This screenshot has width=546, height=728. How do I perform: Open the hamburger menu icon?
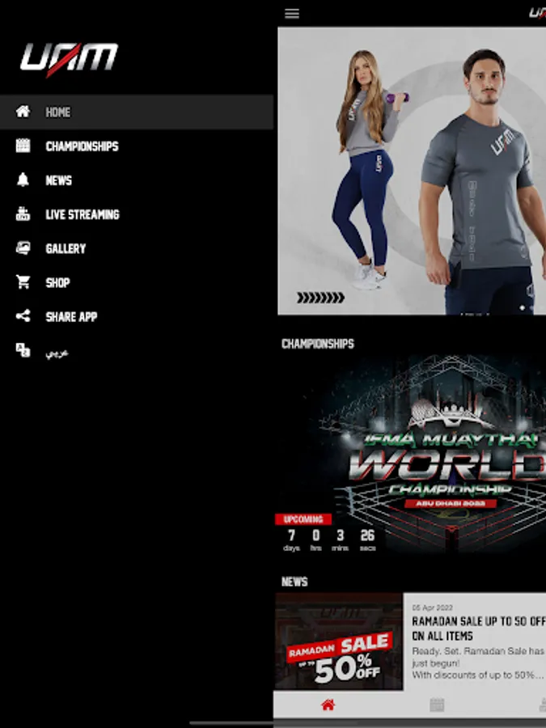coord(291,14)
